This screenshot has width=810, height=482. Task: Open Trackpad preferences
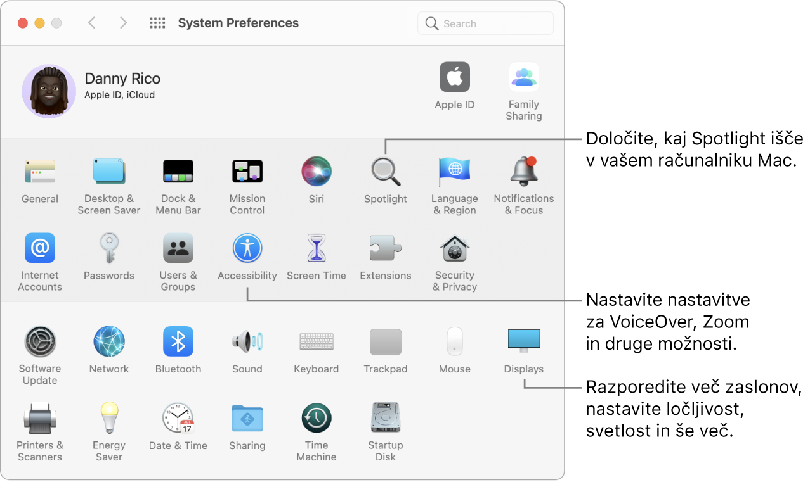386,342
